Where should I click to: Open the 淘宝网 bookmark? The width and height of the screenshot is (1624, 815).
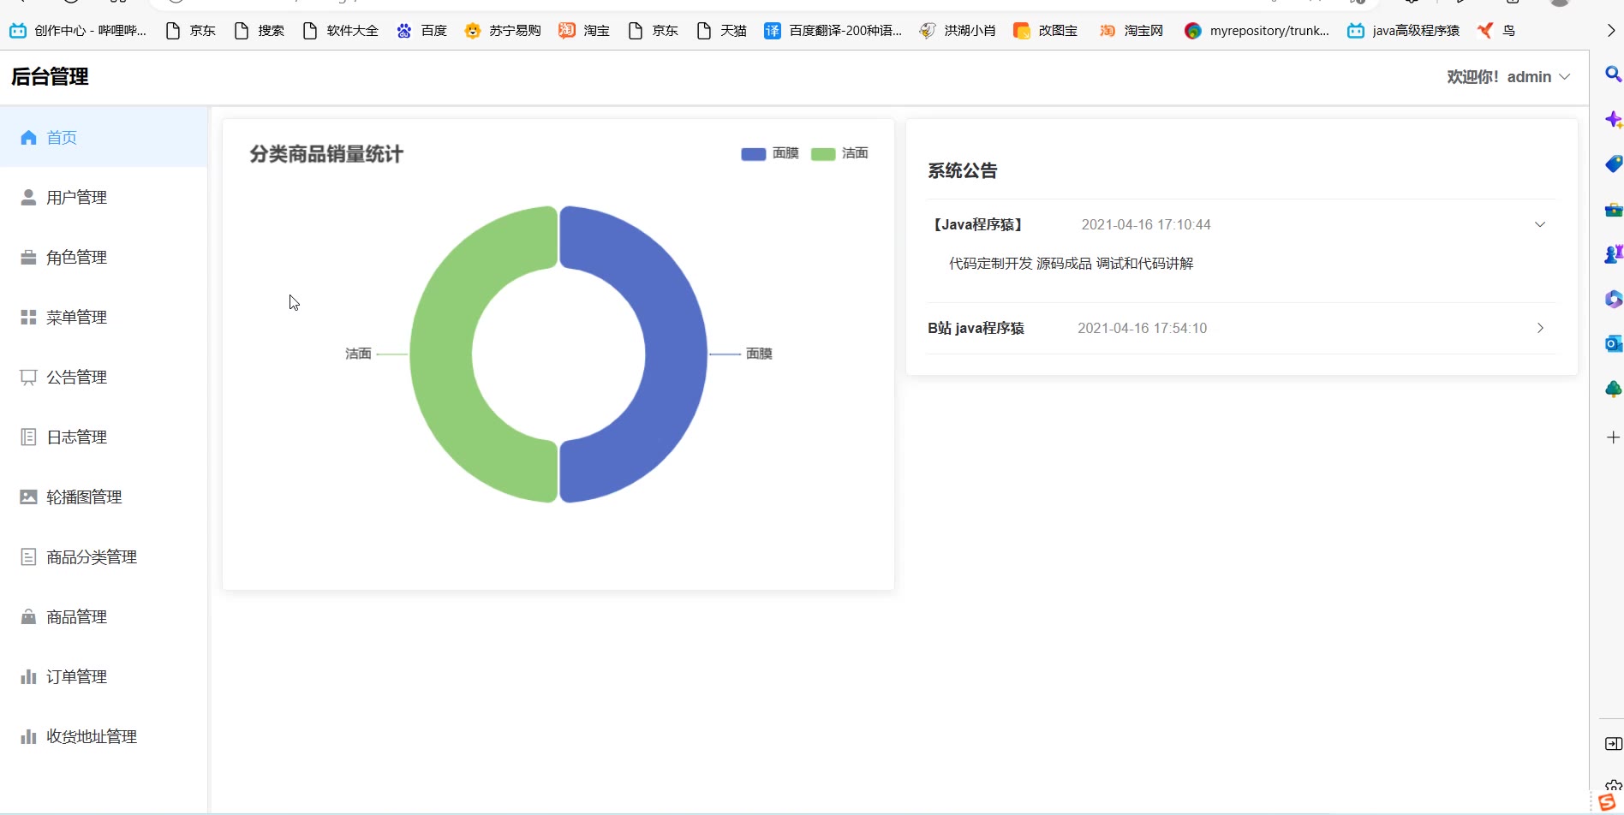tap(1131, 31)
